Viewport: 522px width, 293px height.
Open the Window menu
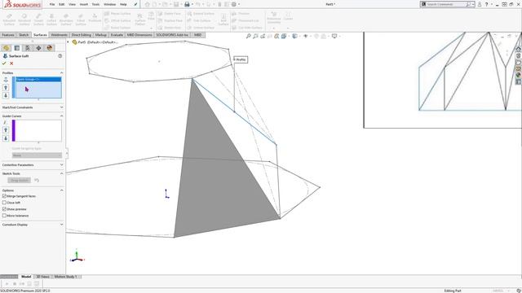click(x=109, y=4)
